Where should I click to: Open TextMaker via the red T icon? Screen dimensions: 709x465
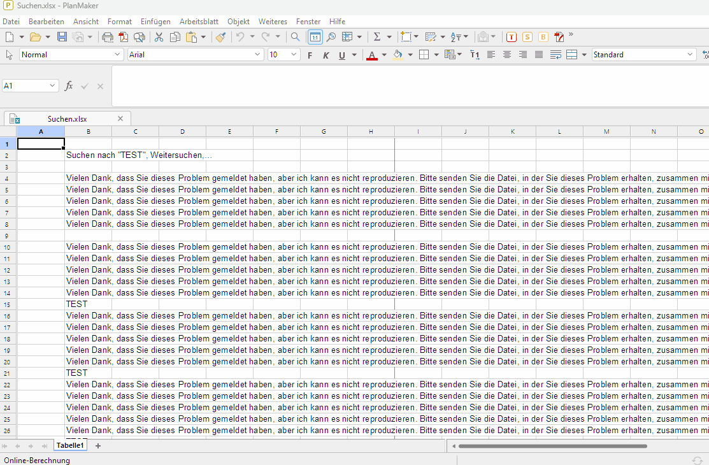[x=512, y=37]
